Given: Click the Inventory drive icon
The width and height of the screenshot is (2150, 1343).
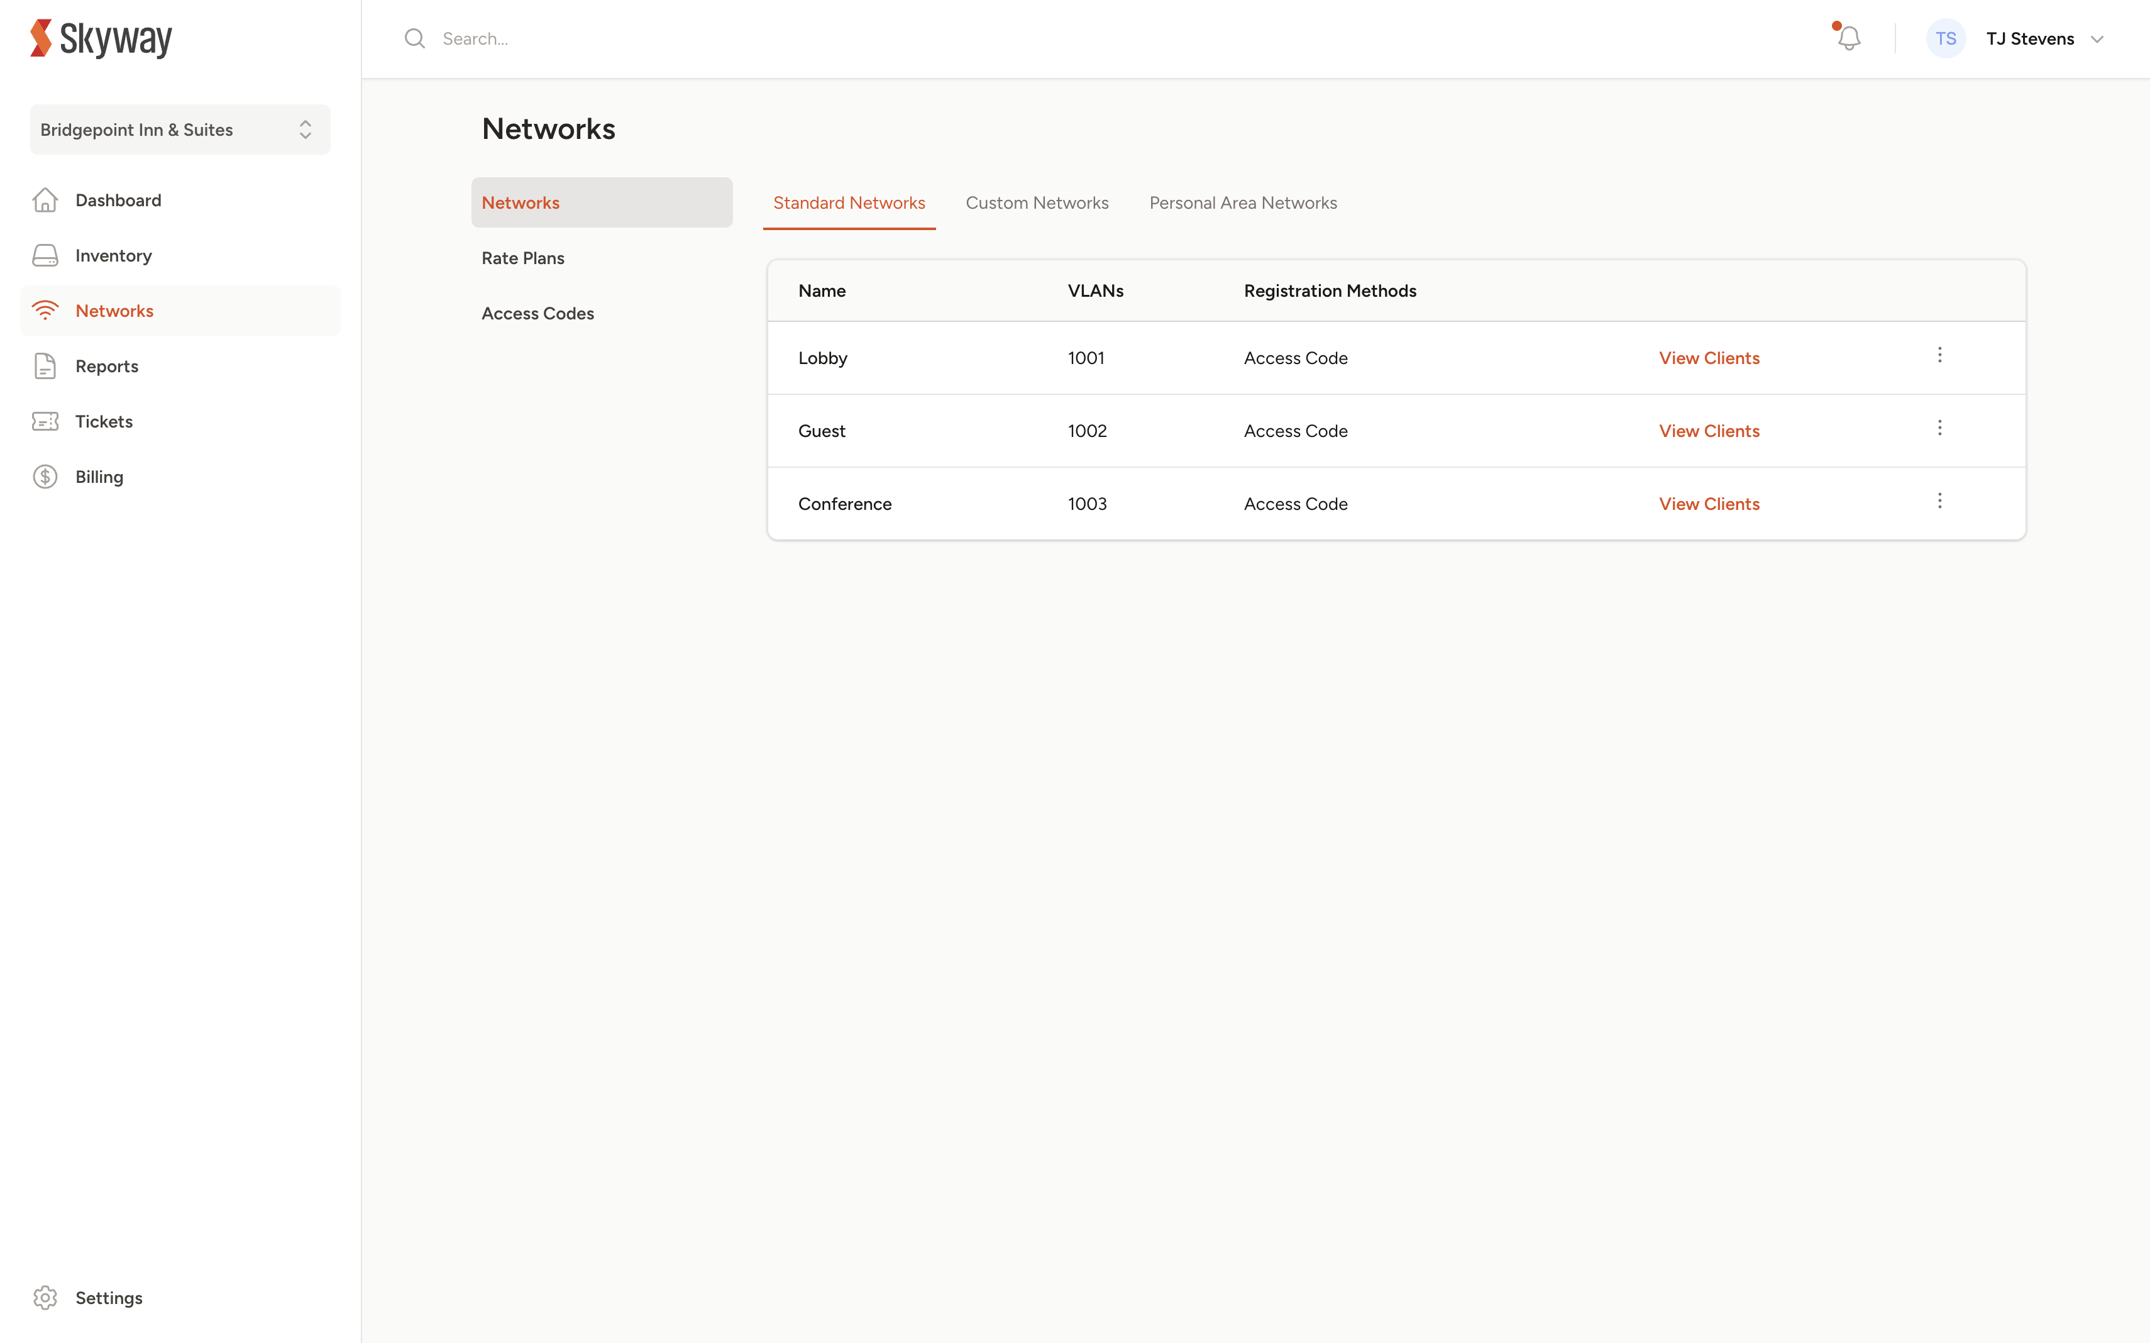Looking at the screenshot, I should (45, 256).
